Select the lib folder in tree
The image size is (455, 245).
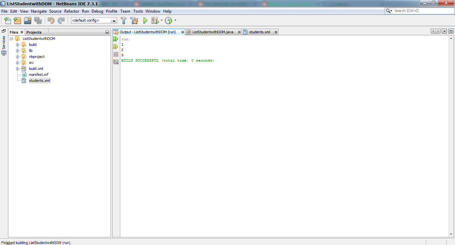(x=31, y=51)
